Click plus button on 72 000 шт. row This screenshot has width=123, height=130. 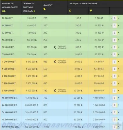click(118, 33)
